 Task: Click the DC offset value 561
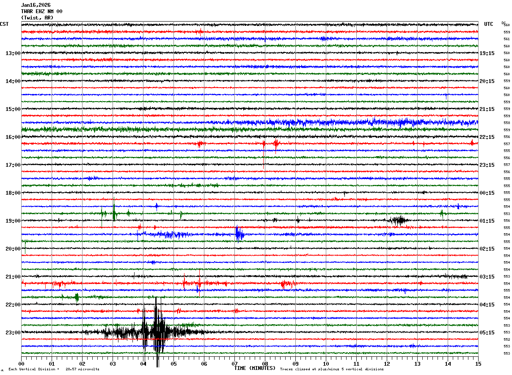coord(506,39)
